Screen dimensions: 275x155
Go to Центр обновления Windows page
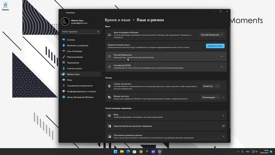click(x=81, y=97)
